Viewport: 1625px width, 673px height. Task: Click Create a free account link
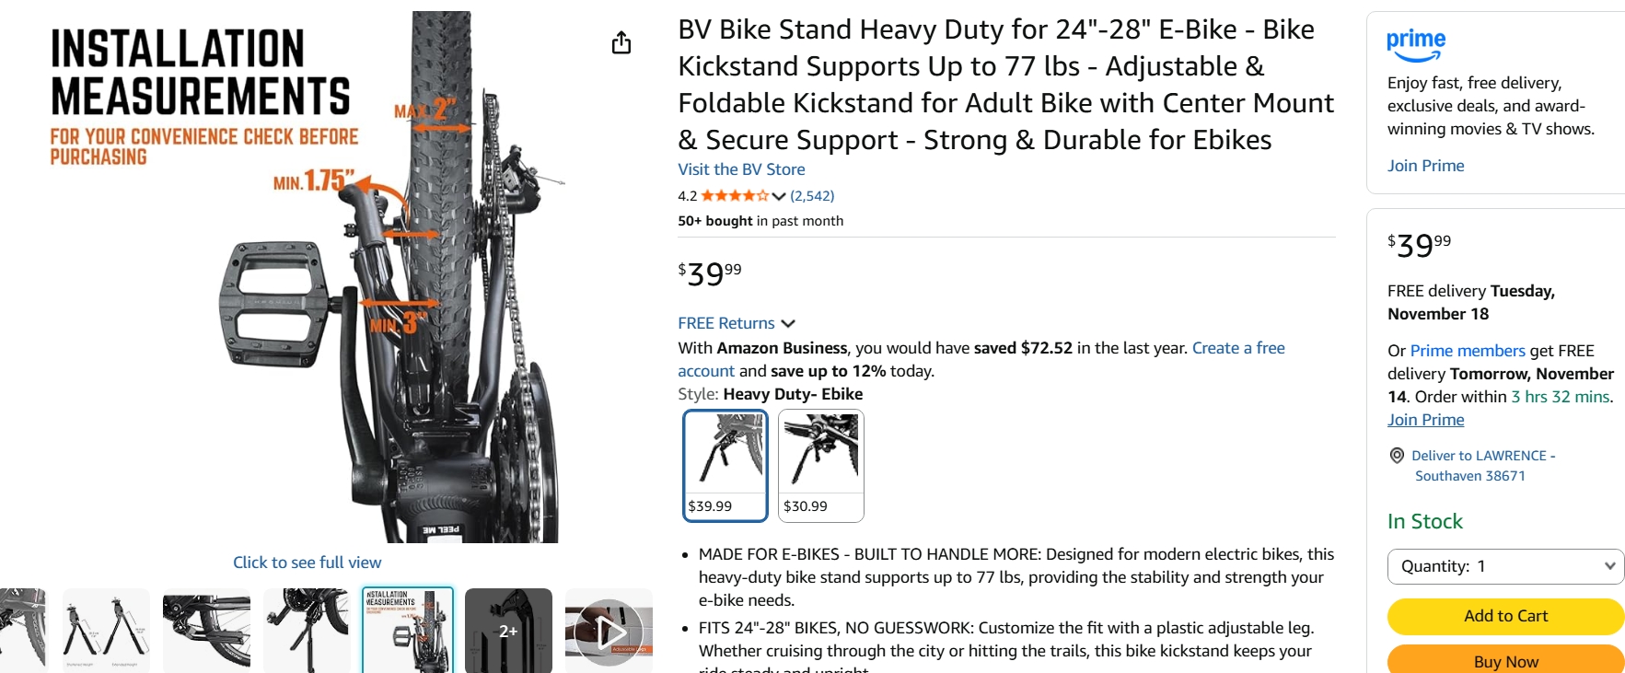(1237, 348)
